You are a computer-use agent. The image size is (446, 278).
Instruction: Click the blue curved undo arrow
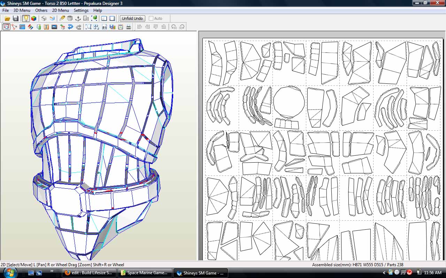click(x=70, y=27)
